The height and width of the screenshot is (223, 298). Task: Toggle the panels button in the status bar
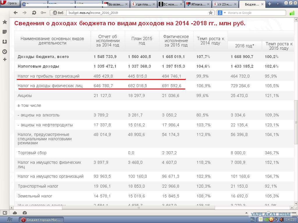tap(5, 213)
